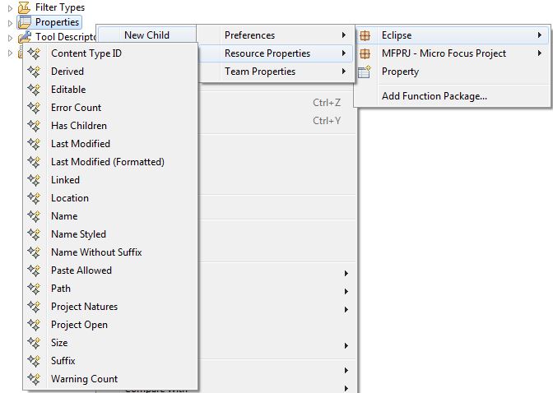Click the icon next to Project Natures
The height and width of the screenshot is (393, 553).
[x=34, y=307]
